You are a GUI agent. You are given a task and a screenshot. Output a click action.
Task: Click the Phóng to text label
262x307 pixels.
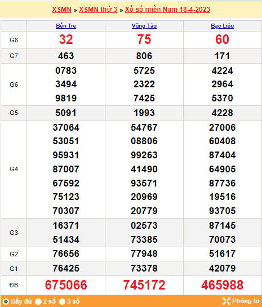pyautogui.click(x=246, y=301)
